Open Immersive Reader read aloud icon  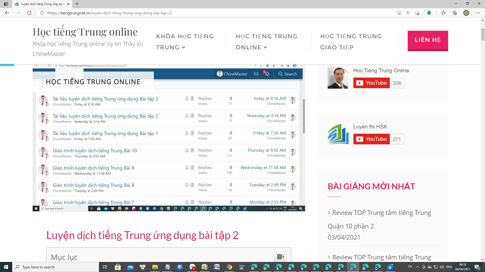coord(399,13)
